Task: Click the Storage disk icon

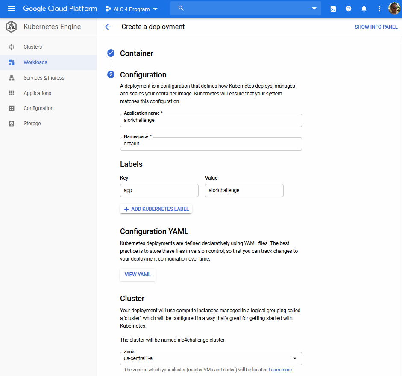Action: click(x=12, y=124)
